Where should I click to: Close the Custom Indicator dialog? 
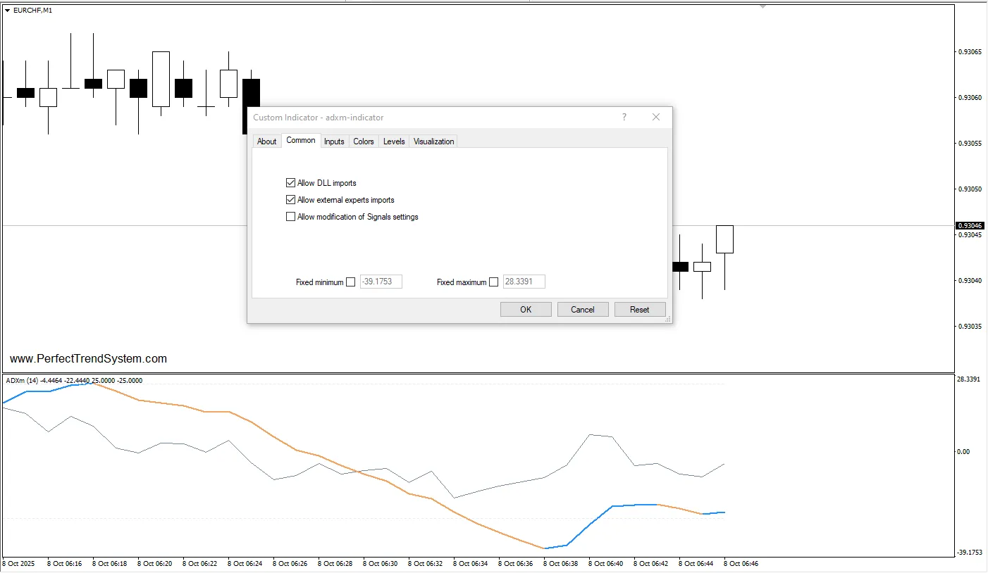tap(656, 118)
